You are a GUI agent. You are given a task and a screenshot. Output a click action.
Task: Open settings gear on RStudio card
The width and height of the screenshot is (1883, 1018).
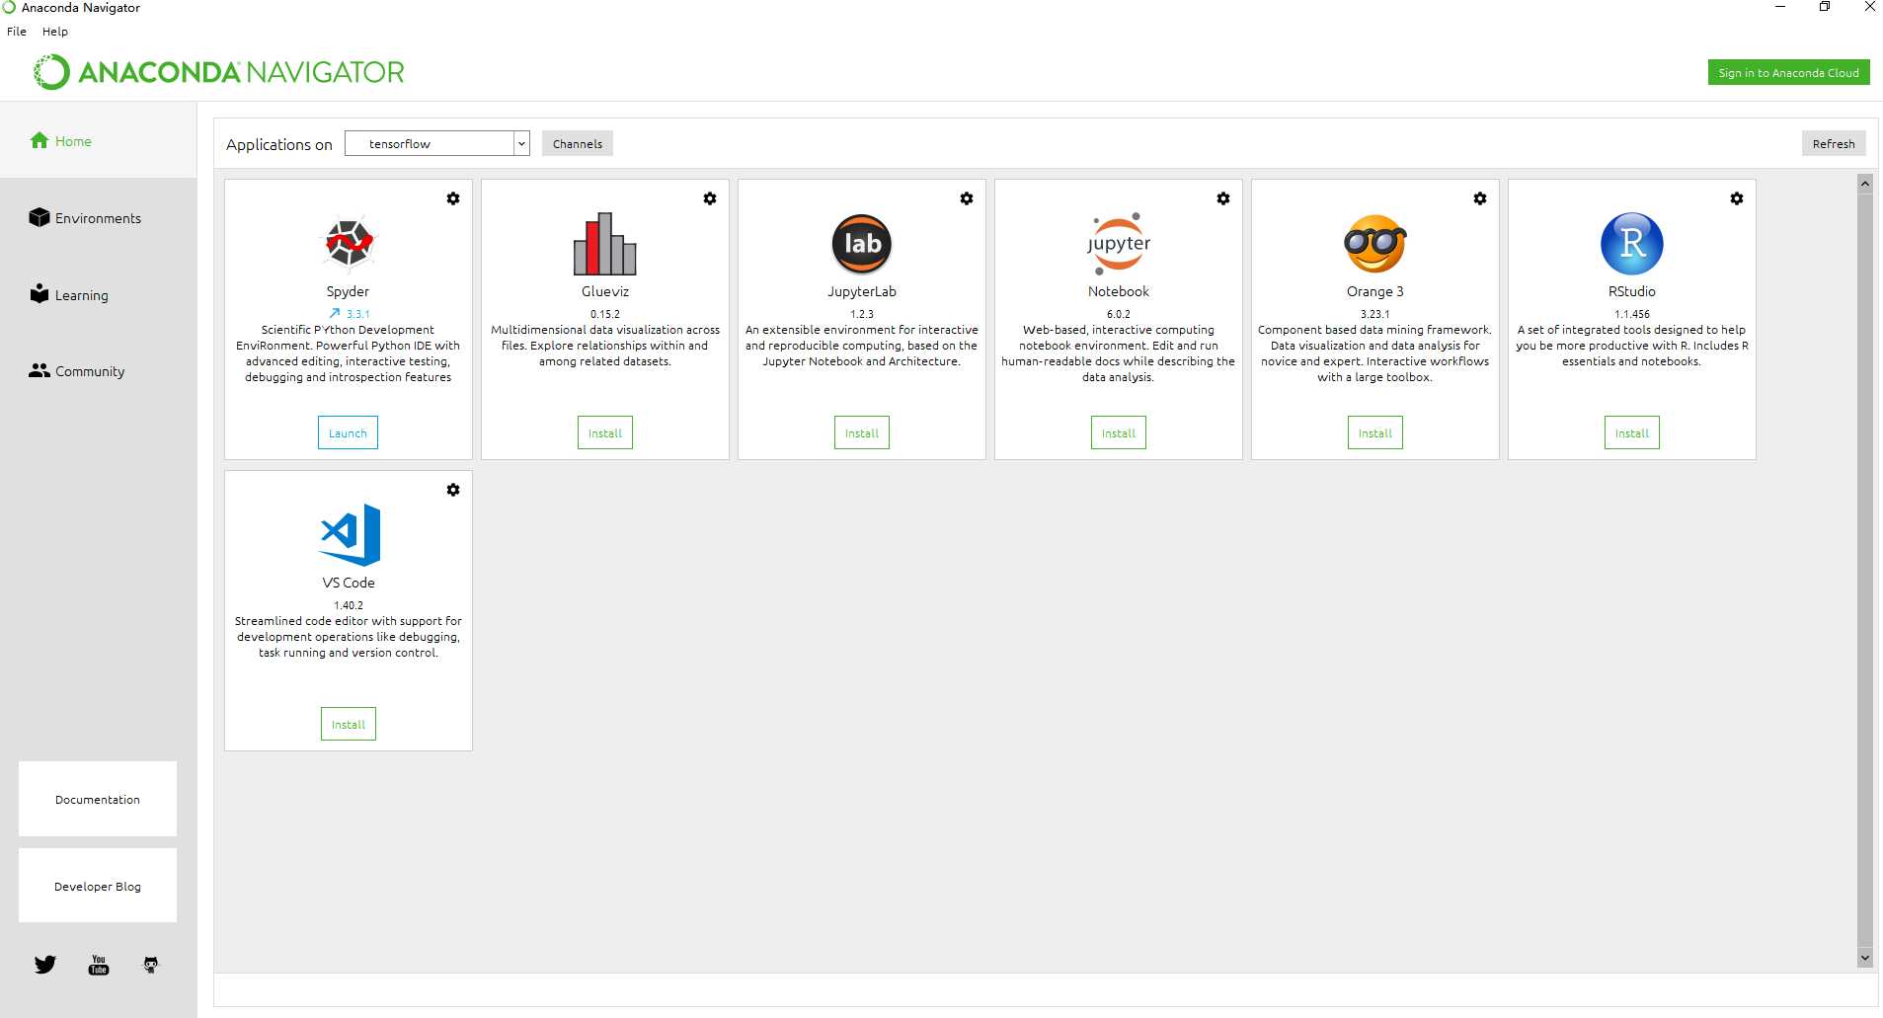coord(1737,198)
